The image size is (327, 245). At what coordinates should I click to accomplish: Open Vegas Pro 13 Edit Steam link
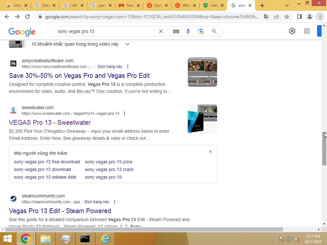[x=60, y=211]
